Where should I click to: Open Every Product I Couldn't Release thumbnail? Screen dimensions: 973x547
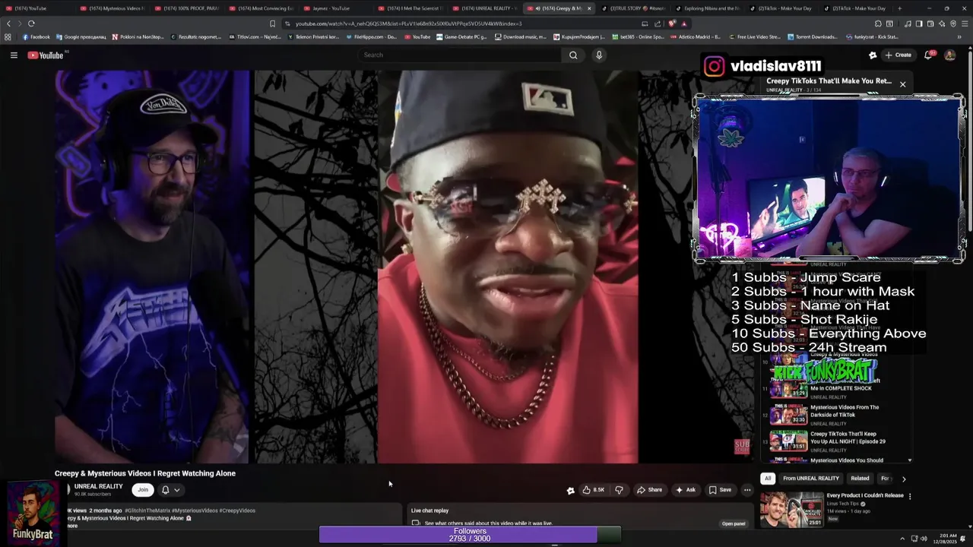pos(791,509)
